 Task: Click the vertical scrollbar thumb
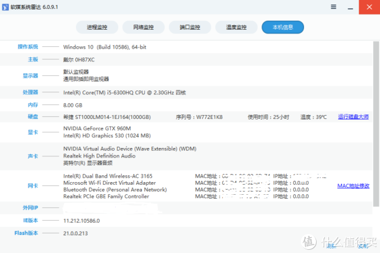click(x=376, y=124)
